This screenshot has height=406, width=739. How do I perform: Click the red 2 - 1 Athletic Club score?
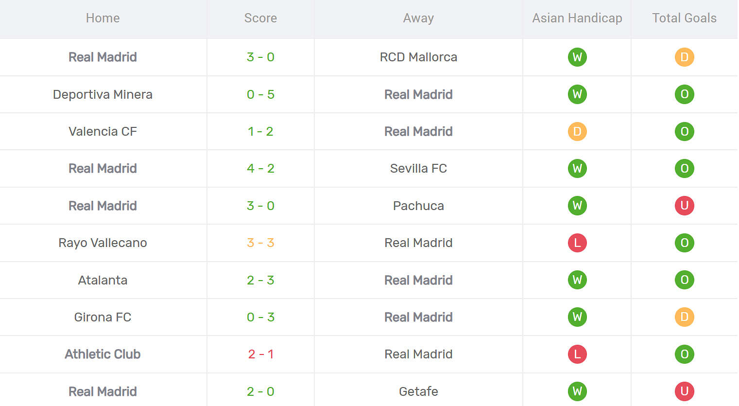(x=260, y=354)
